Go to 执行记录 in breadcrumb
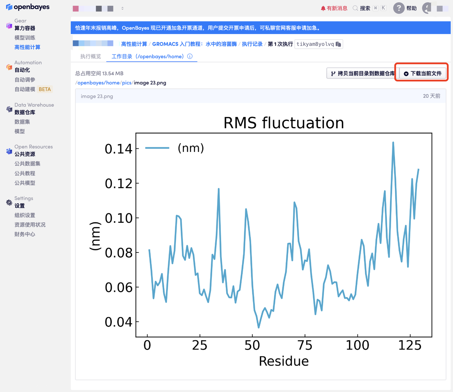 (252, 44)
